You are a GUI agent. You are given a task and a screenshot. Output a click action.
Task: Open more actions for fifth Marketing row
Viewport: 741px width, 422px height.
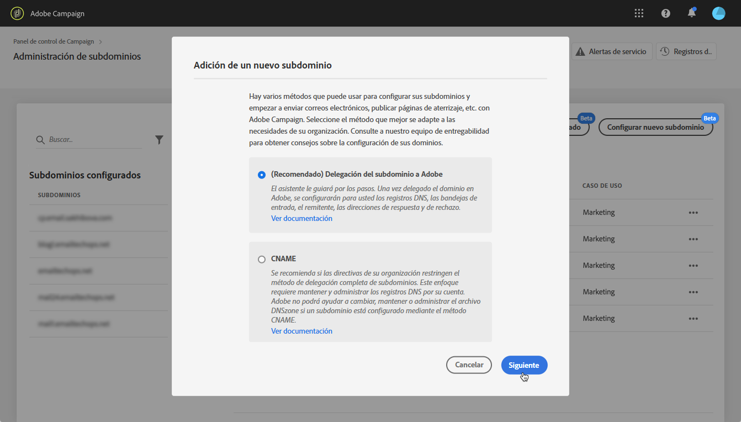pos(694,319)
